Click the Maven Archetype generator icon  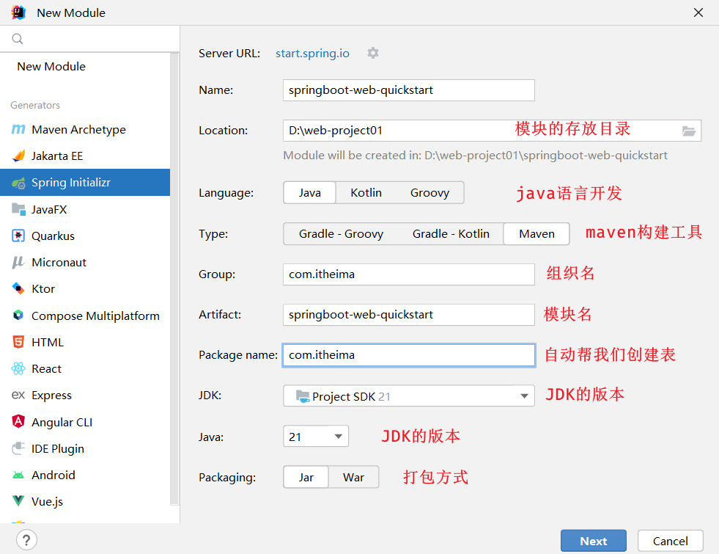coord(18,129)
